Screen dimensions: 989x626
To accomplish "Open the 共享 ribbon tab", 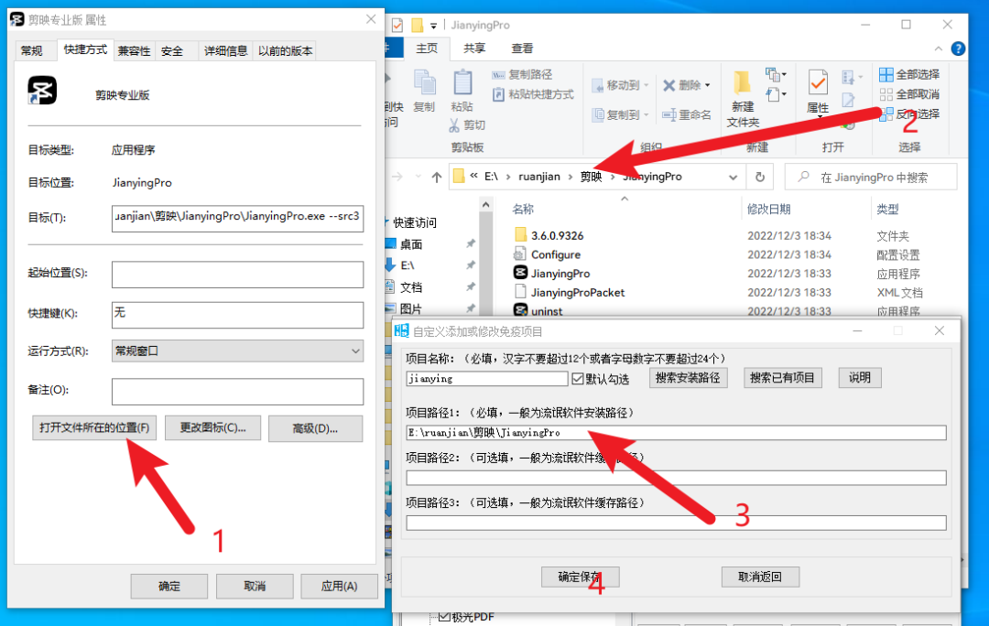I will pyautogui.click(x=474, y=49).
